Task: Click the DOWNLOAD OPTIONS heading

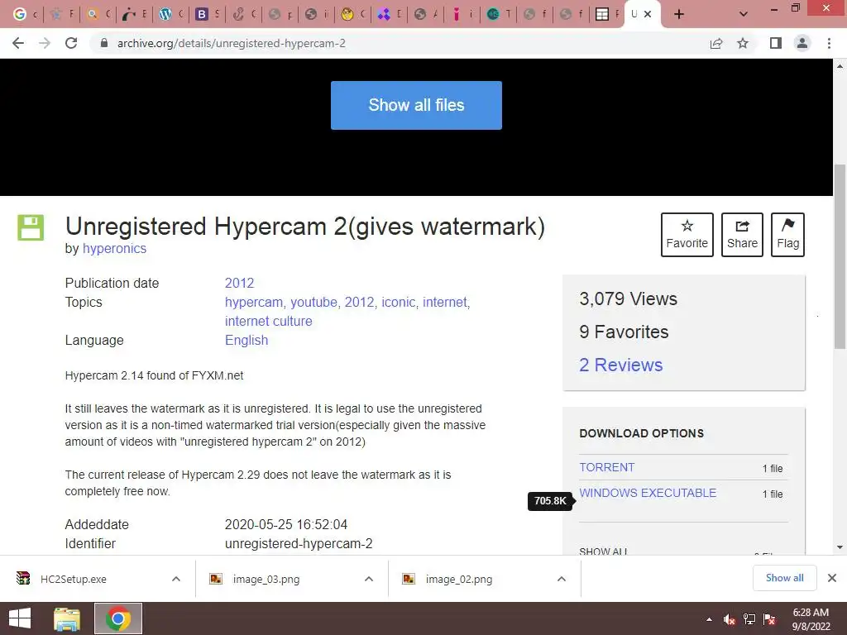Action: pos(641,433)
